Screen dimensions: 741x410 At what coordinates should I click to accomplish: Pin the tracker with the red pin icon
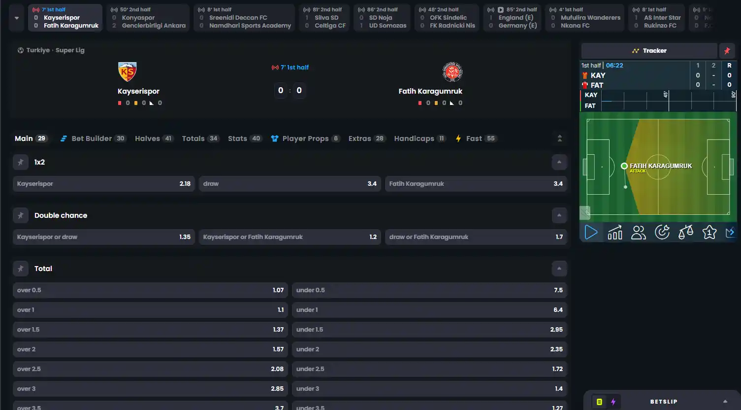tap(727, 51)
